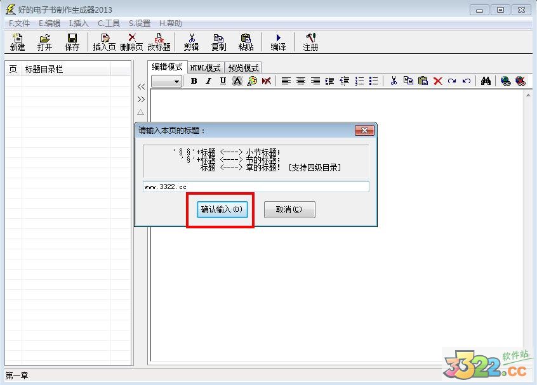Screen dimensions: 537x385
Task: Click the 确认输入(O) button
Action: pyautogui.click(x=222, y=209)
